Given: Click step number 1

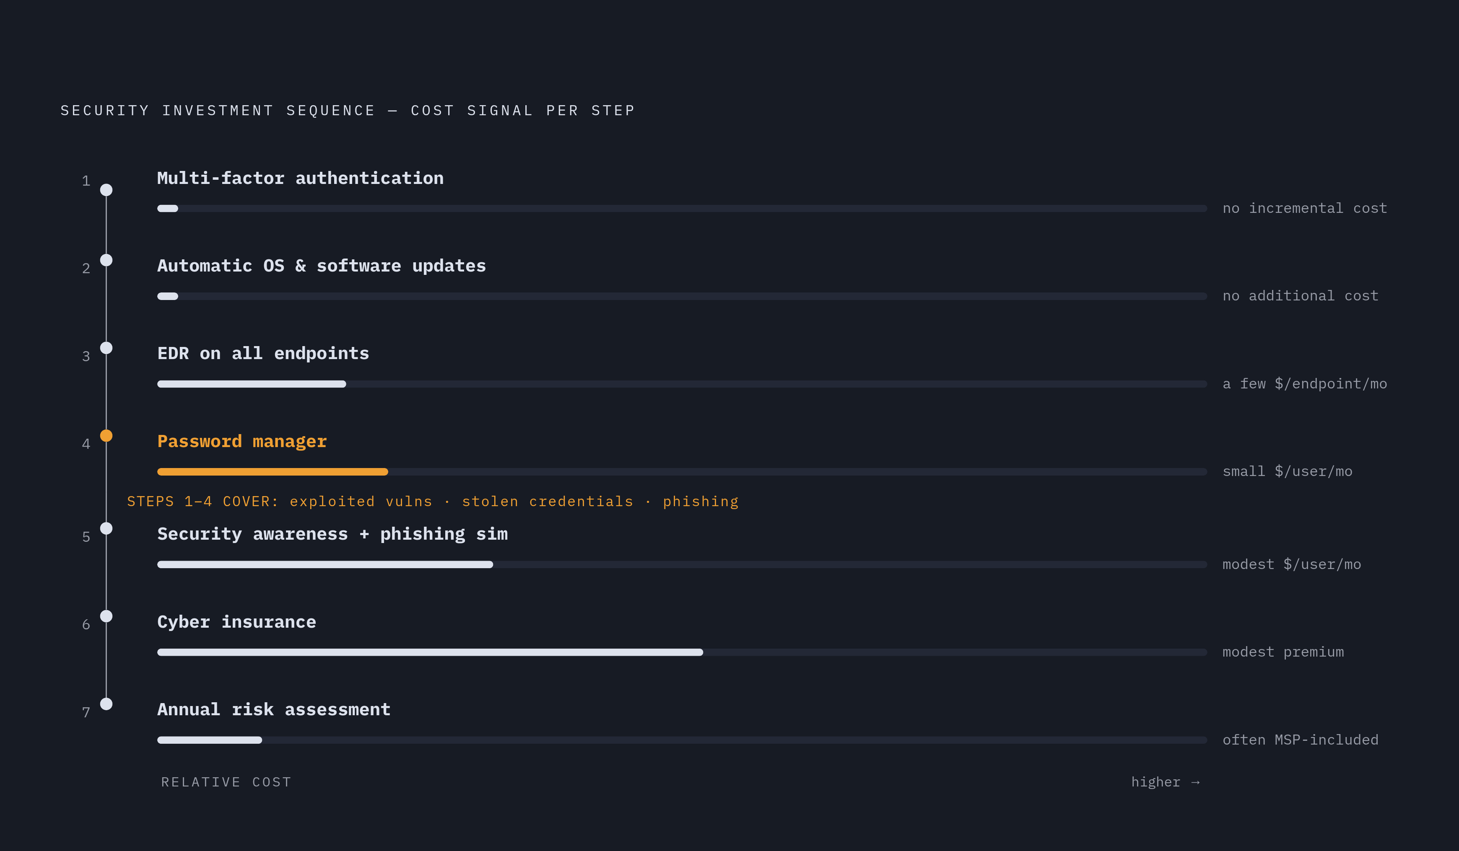Looking at the screenshot, I should pos(86,181).
